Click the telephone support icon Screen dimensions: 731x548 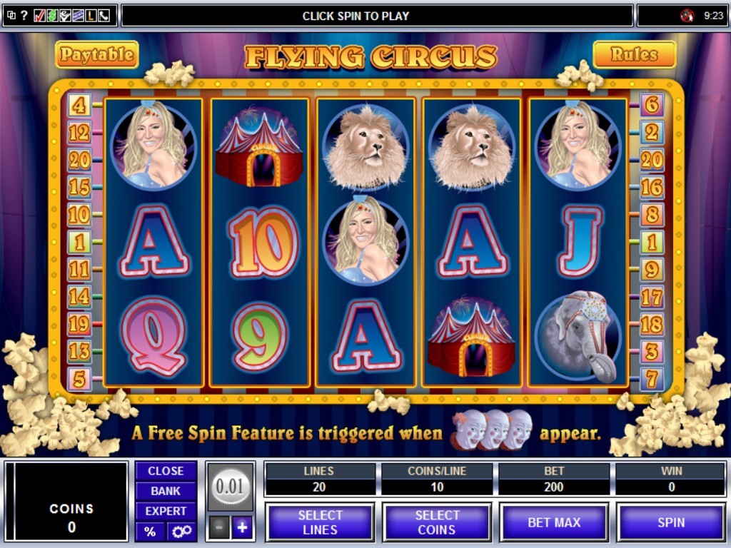[104, 16]
